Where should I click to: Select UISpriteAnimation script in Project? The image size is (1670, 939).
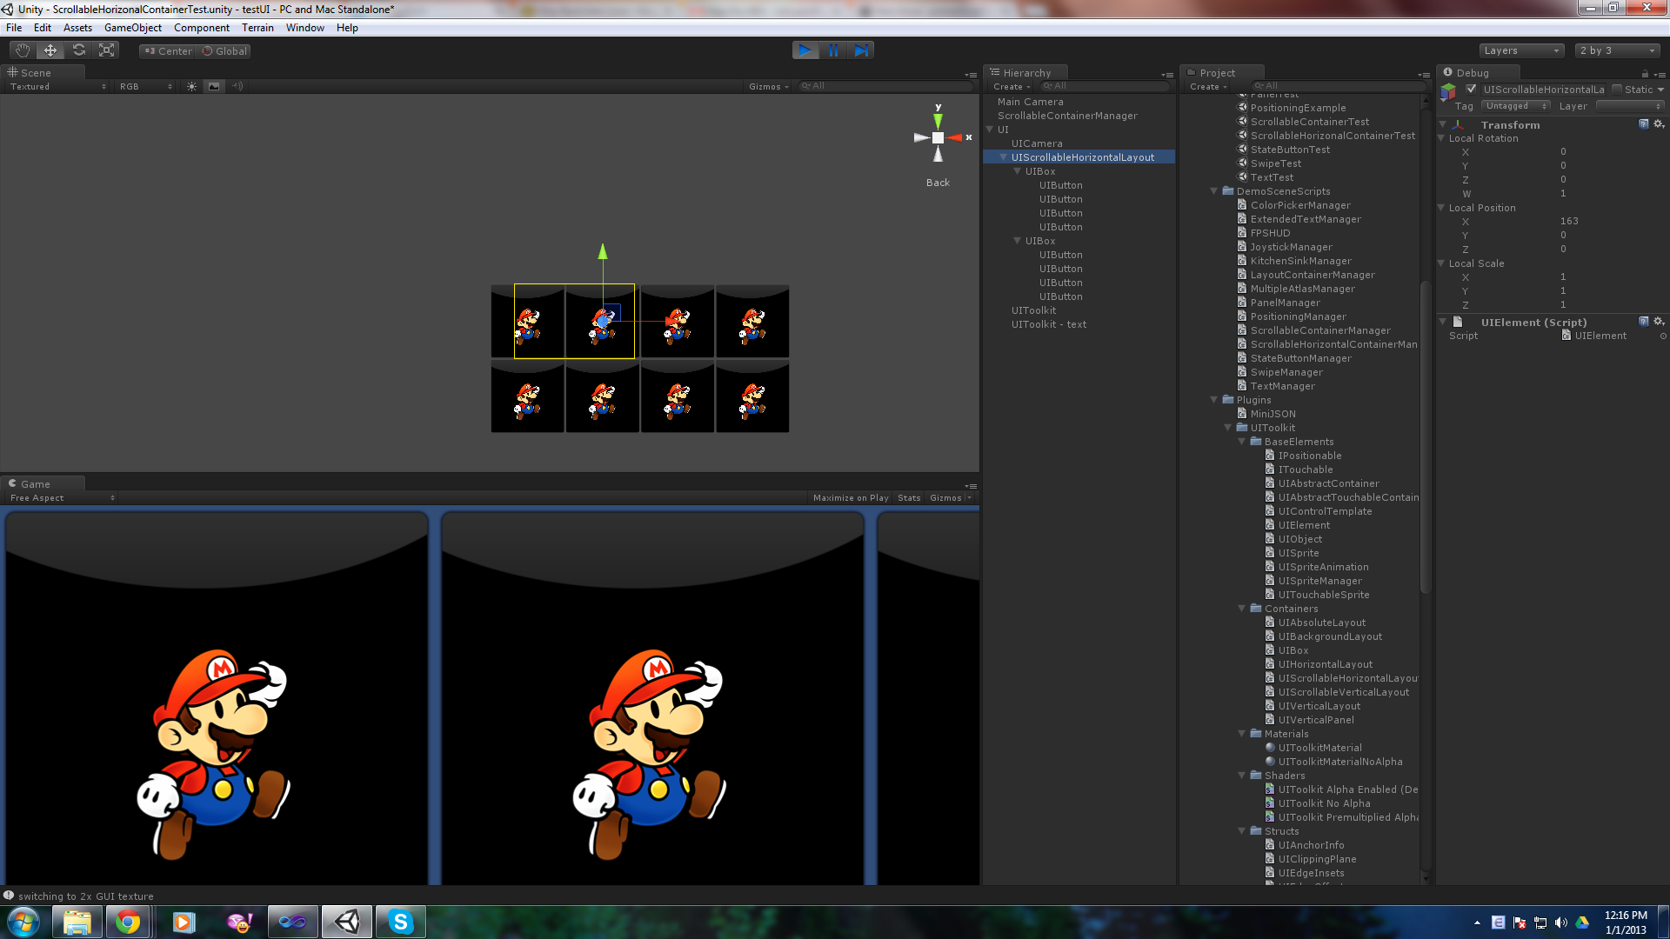[1323, 567]
